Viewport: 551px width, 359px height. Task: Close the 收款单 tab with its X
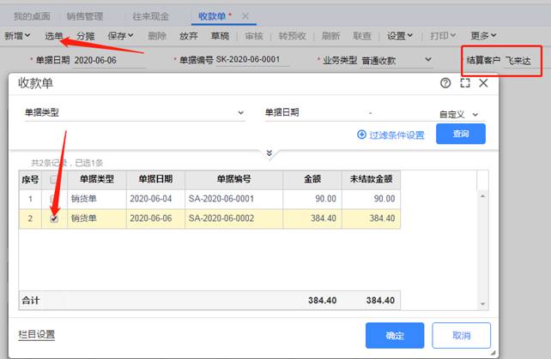click(245, 16)
